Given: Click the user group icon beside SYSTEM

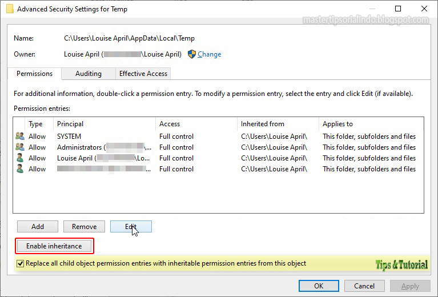Looking at the screenshot, I should [20, 137].
